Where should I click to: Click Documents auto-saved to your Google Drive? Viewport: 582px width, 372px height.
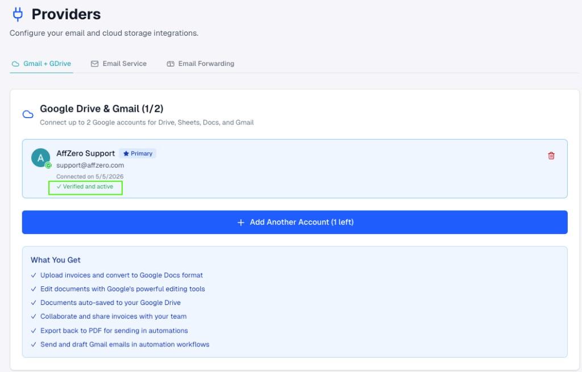pyautogui.click(x=111, y=303)
